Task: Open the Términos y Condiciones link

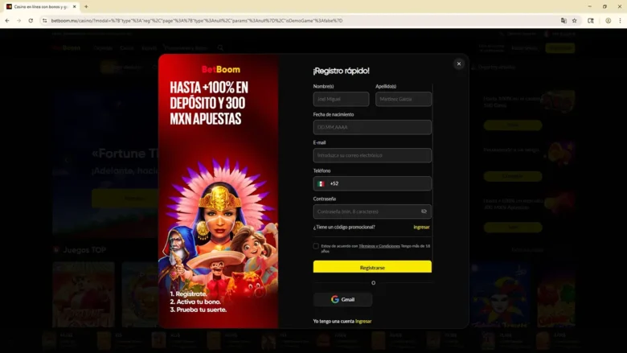Action: (x=379, y=246)
